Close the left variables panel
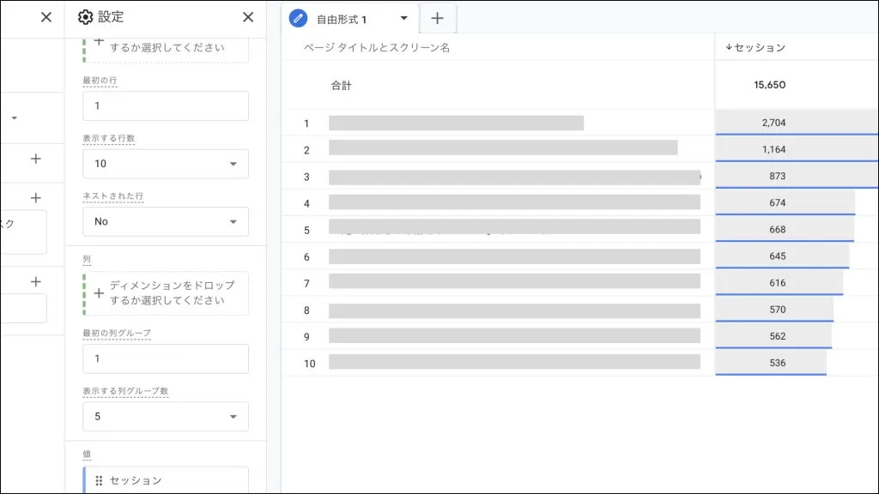 46,17
